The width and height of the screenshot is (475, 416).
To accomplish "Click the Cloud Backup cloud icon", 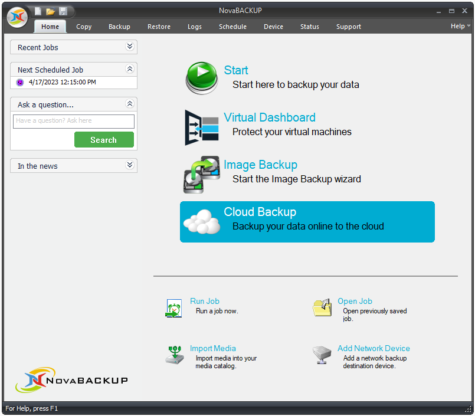I will [201, 222].
